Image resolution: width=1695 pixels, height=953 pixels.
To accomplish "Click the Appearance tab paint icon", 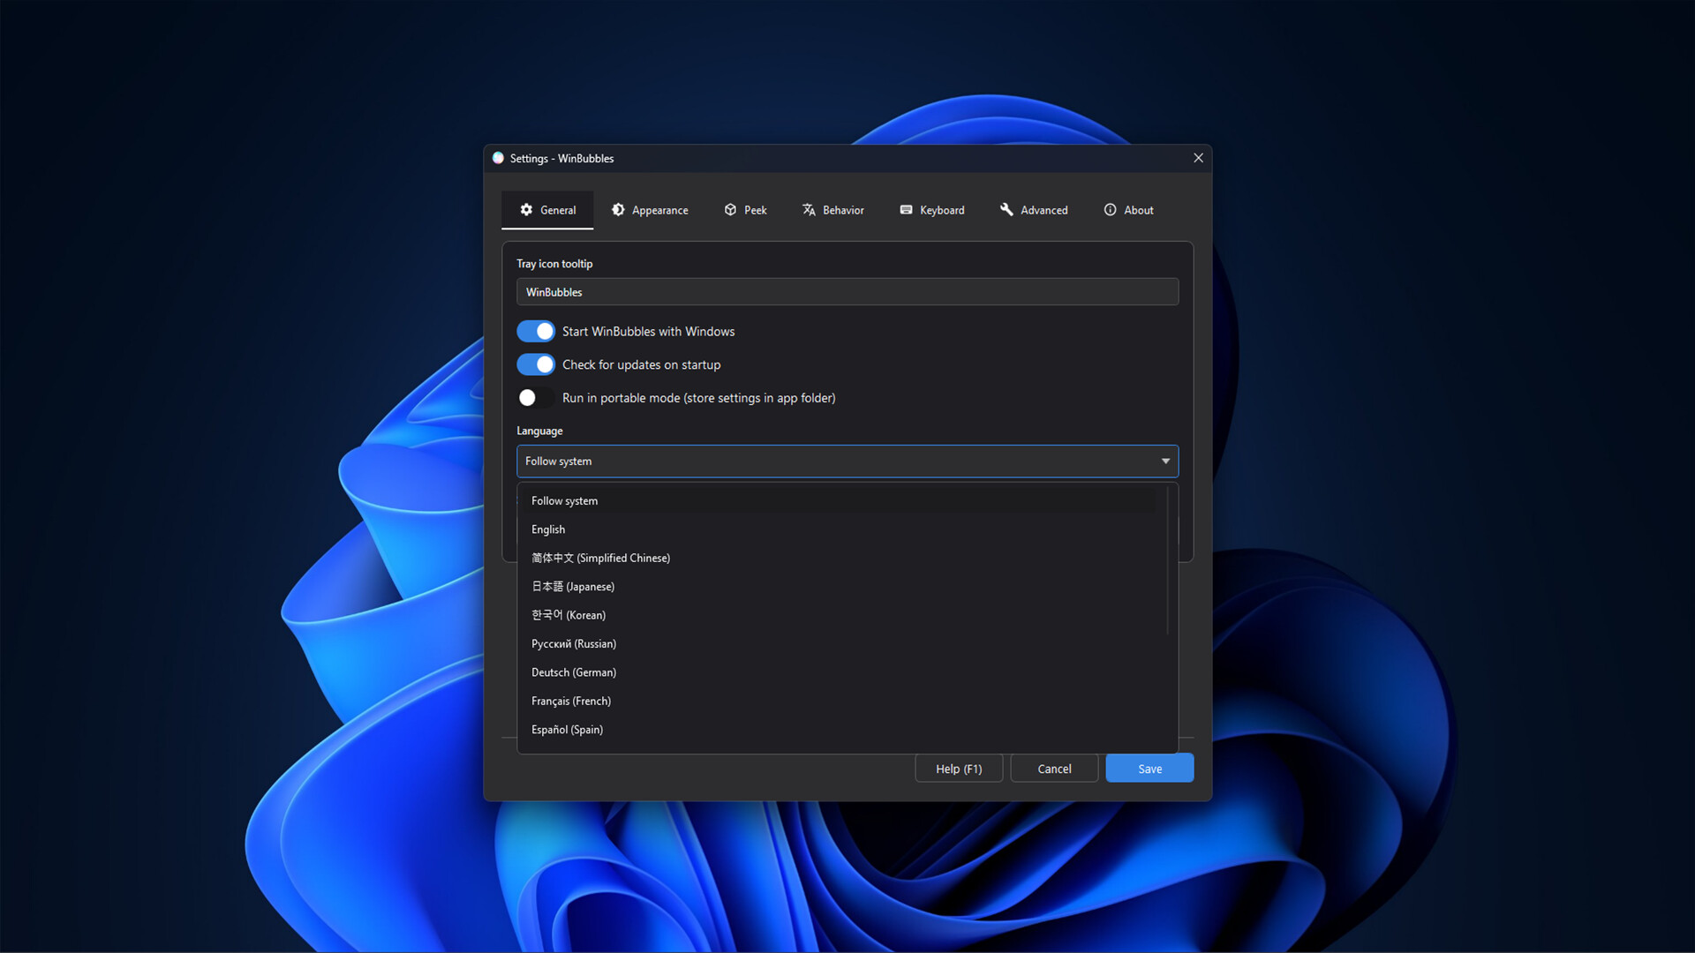I will [x=619, y=210].
